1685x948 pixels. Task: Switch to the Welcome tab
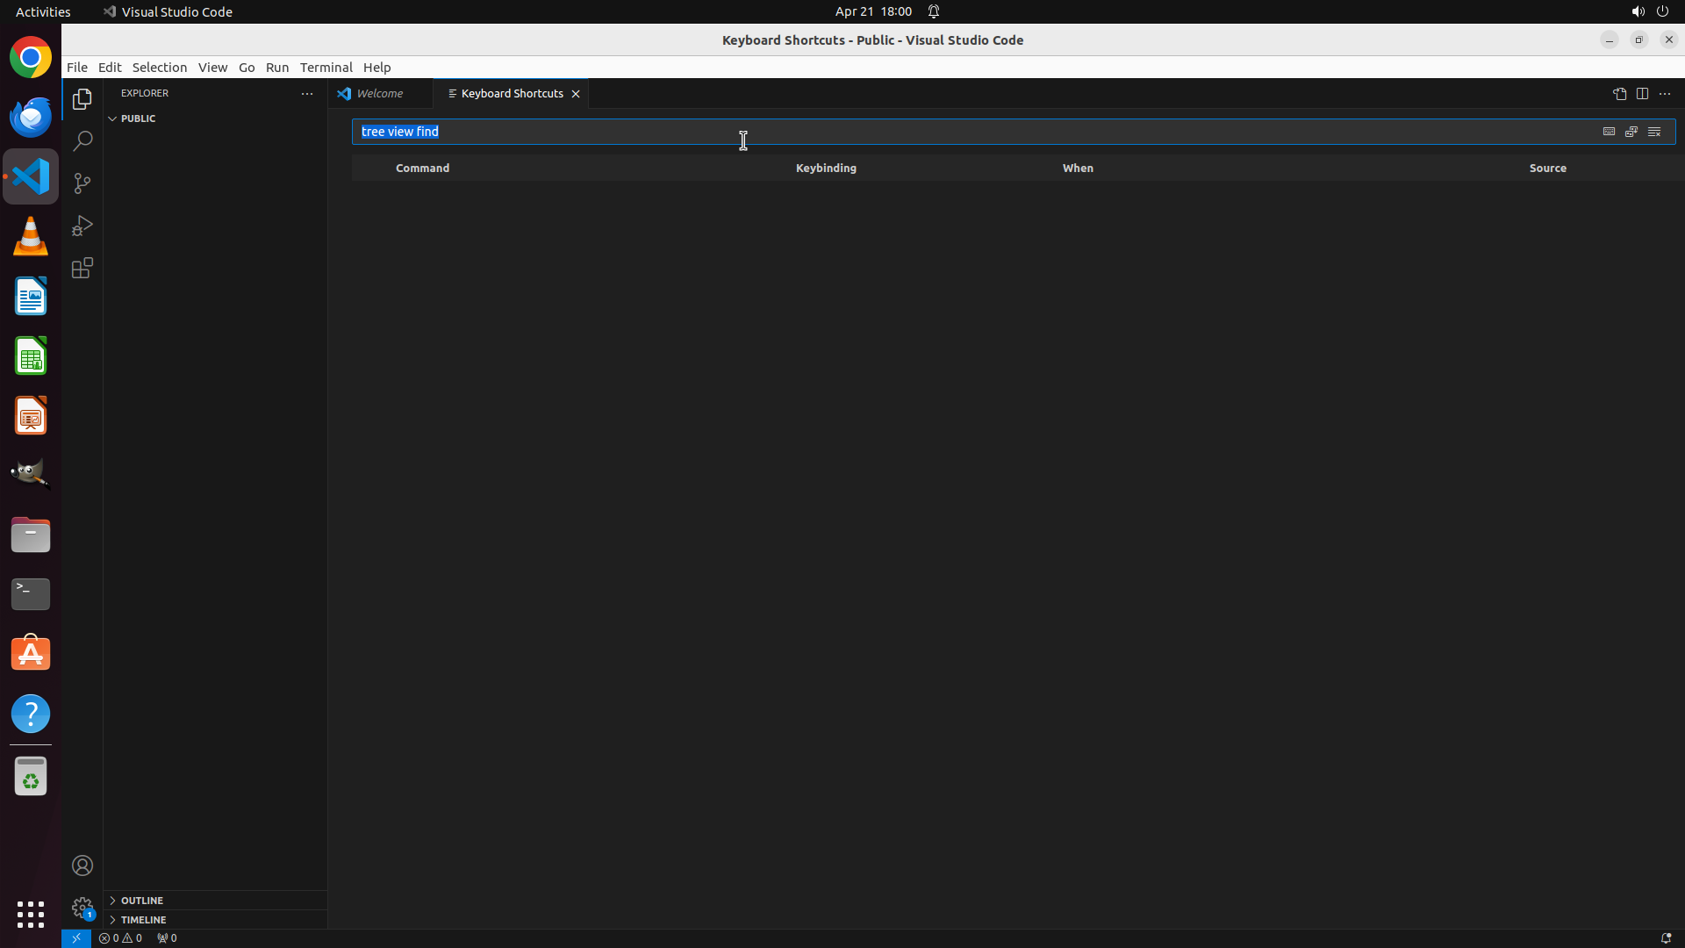coord(380,94)
